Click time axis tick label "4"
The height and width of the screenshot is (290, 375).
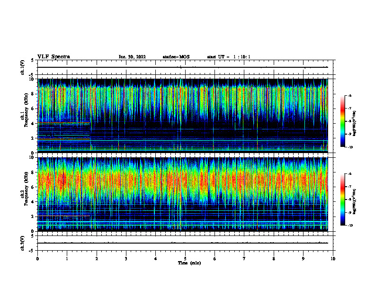(x=155, y=259)
